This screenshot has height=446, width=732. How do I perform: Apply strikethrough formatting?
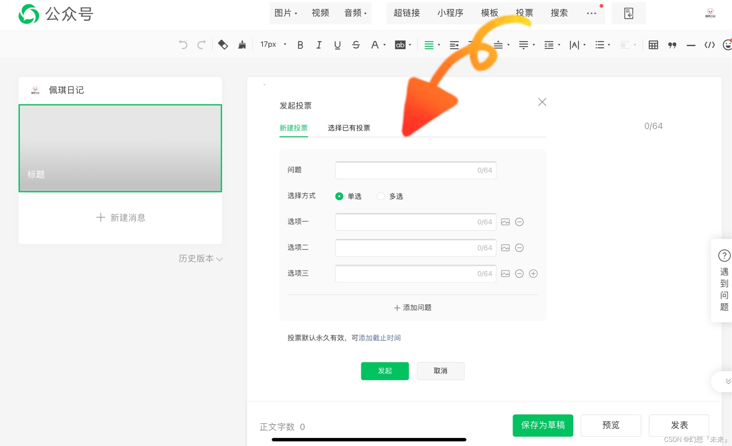[x=356, y=45]
